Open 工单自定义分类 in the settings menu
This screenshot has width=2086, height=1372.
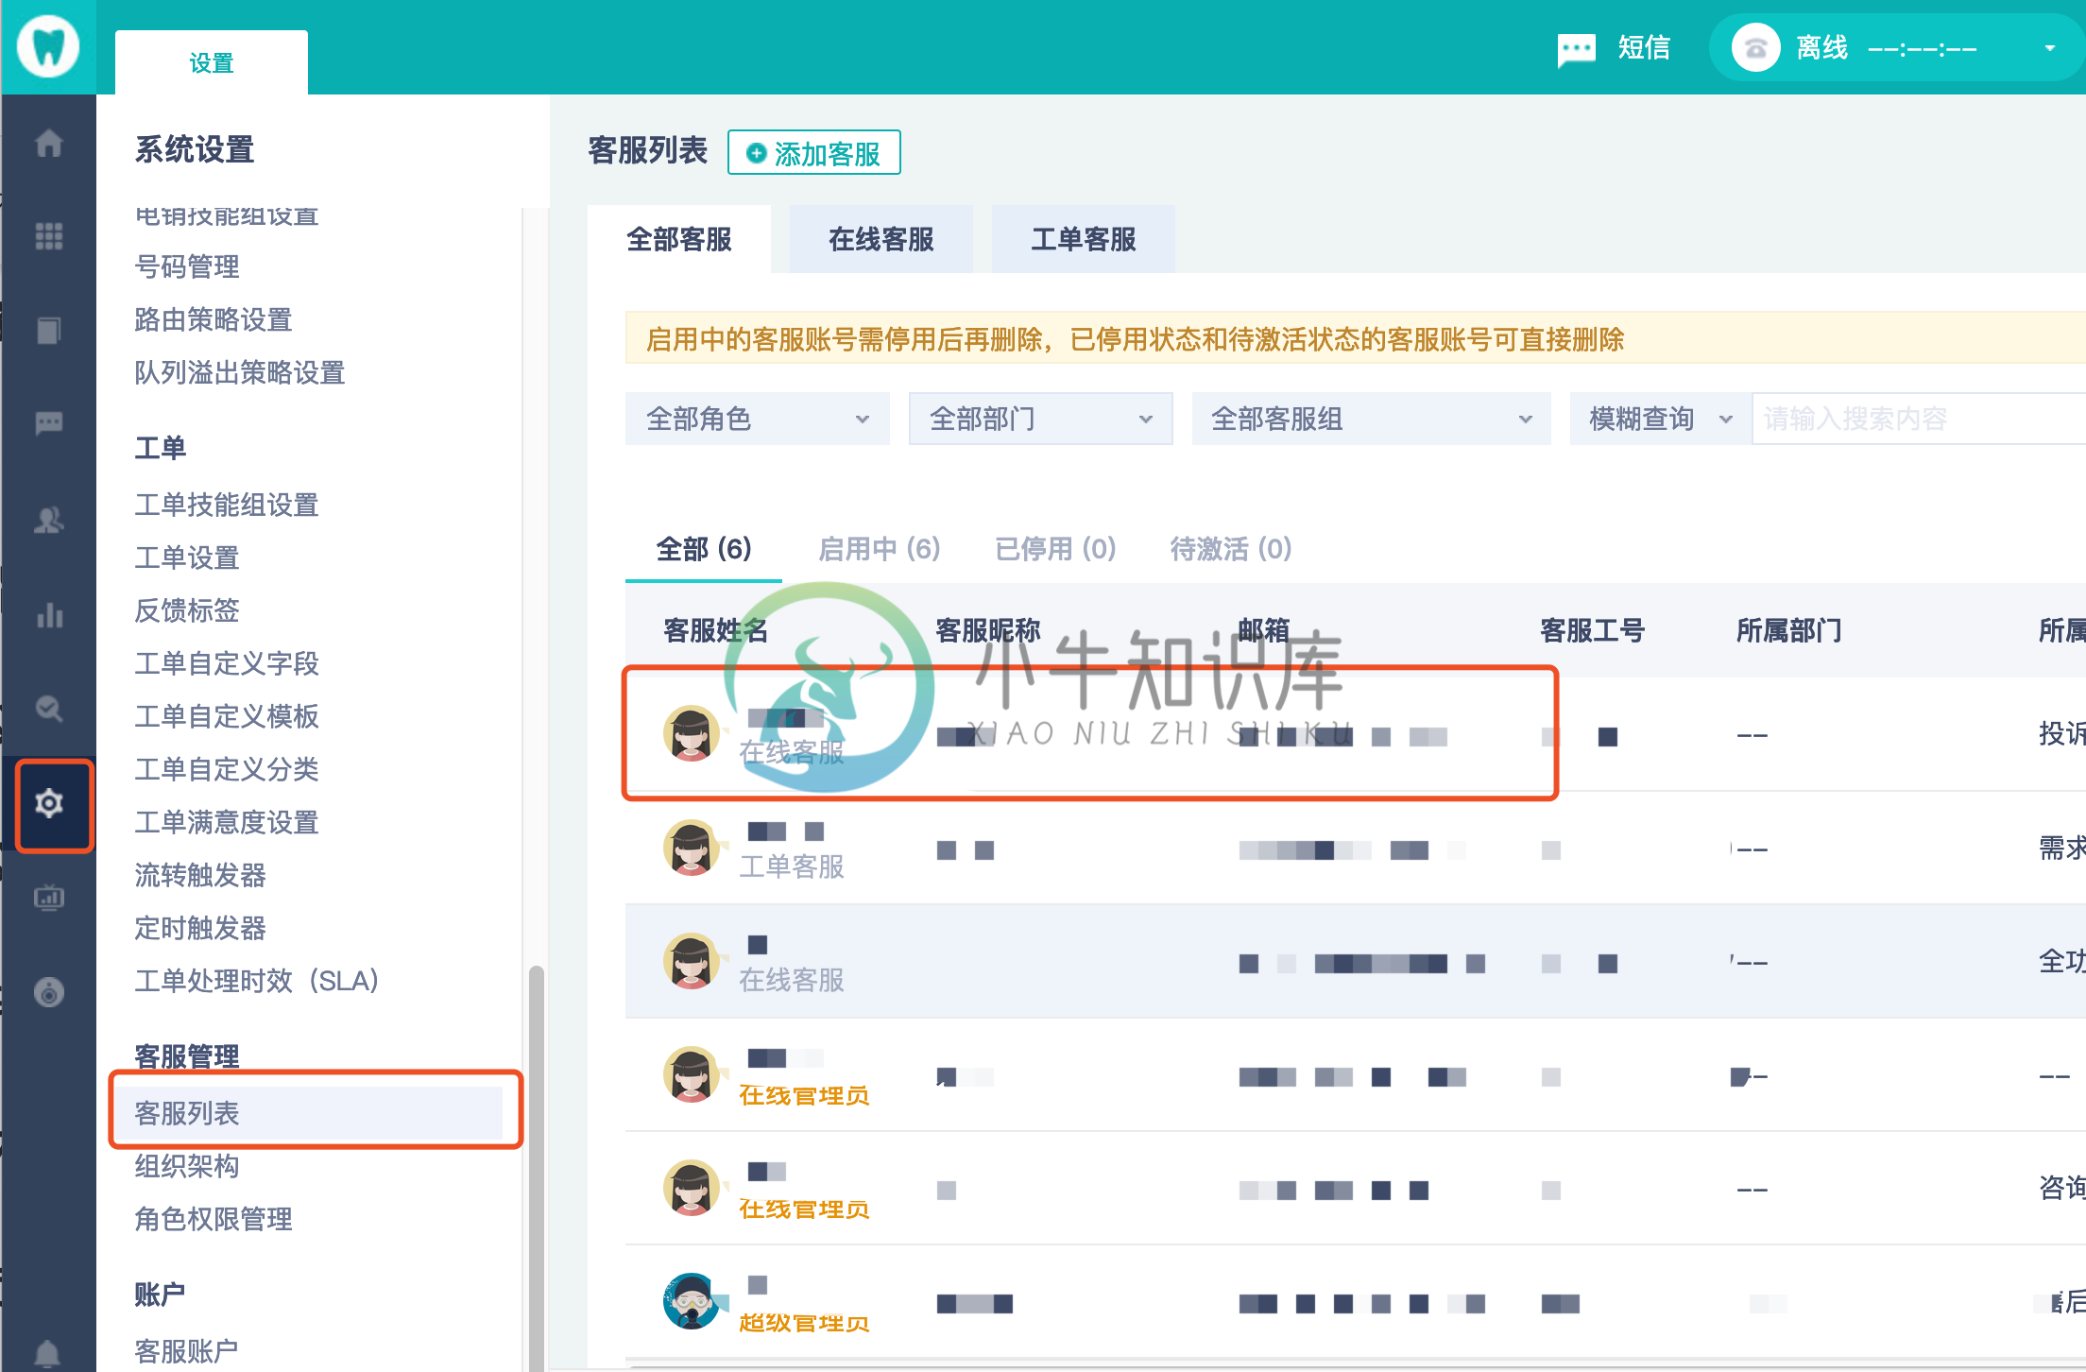(227, 769)
